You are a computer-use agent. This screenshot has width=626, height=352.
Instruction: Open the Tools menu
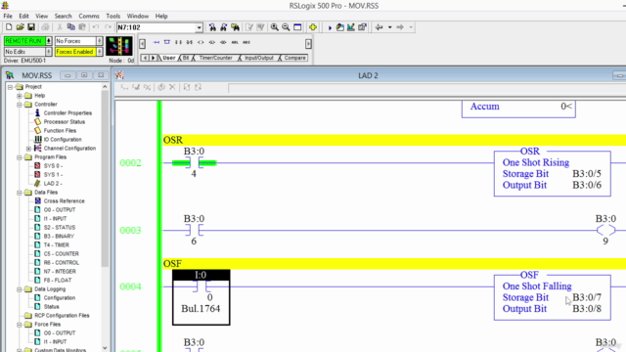113,16
